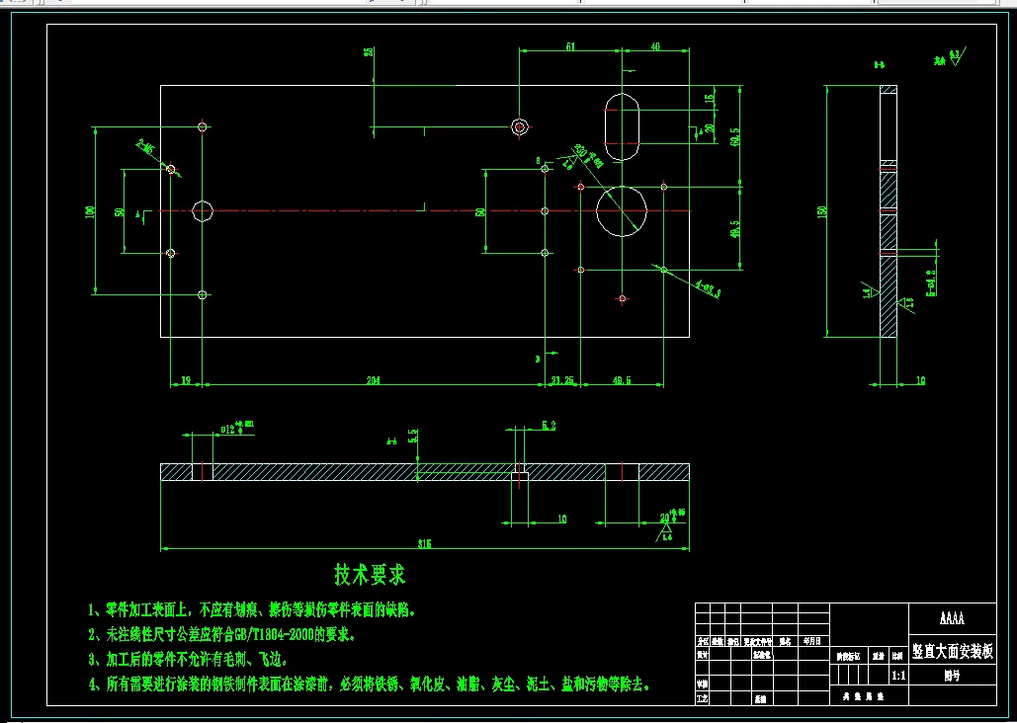Select the "100" vertical dimension text
Screen dimensions: 1017x723
click(x=90, y=211)
